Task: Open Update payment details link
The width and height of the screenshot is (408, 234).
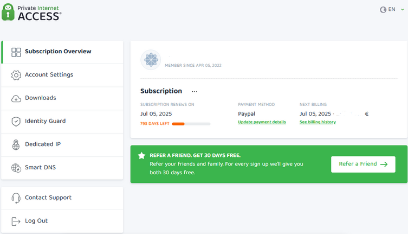Action: pos(262,122)
